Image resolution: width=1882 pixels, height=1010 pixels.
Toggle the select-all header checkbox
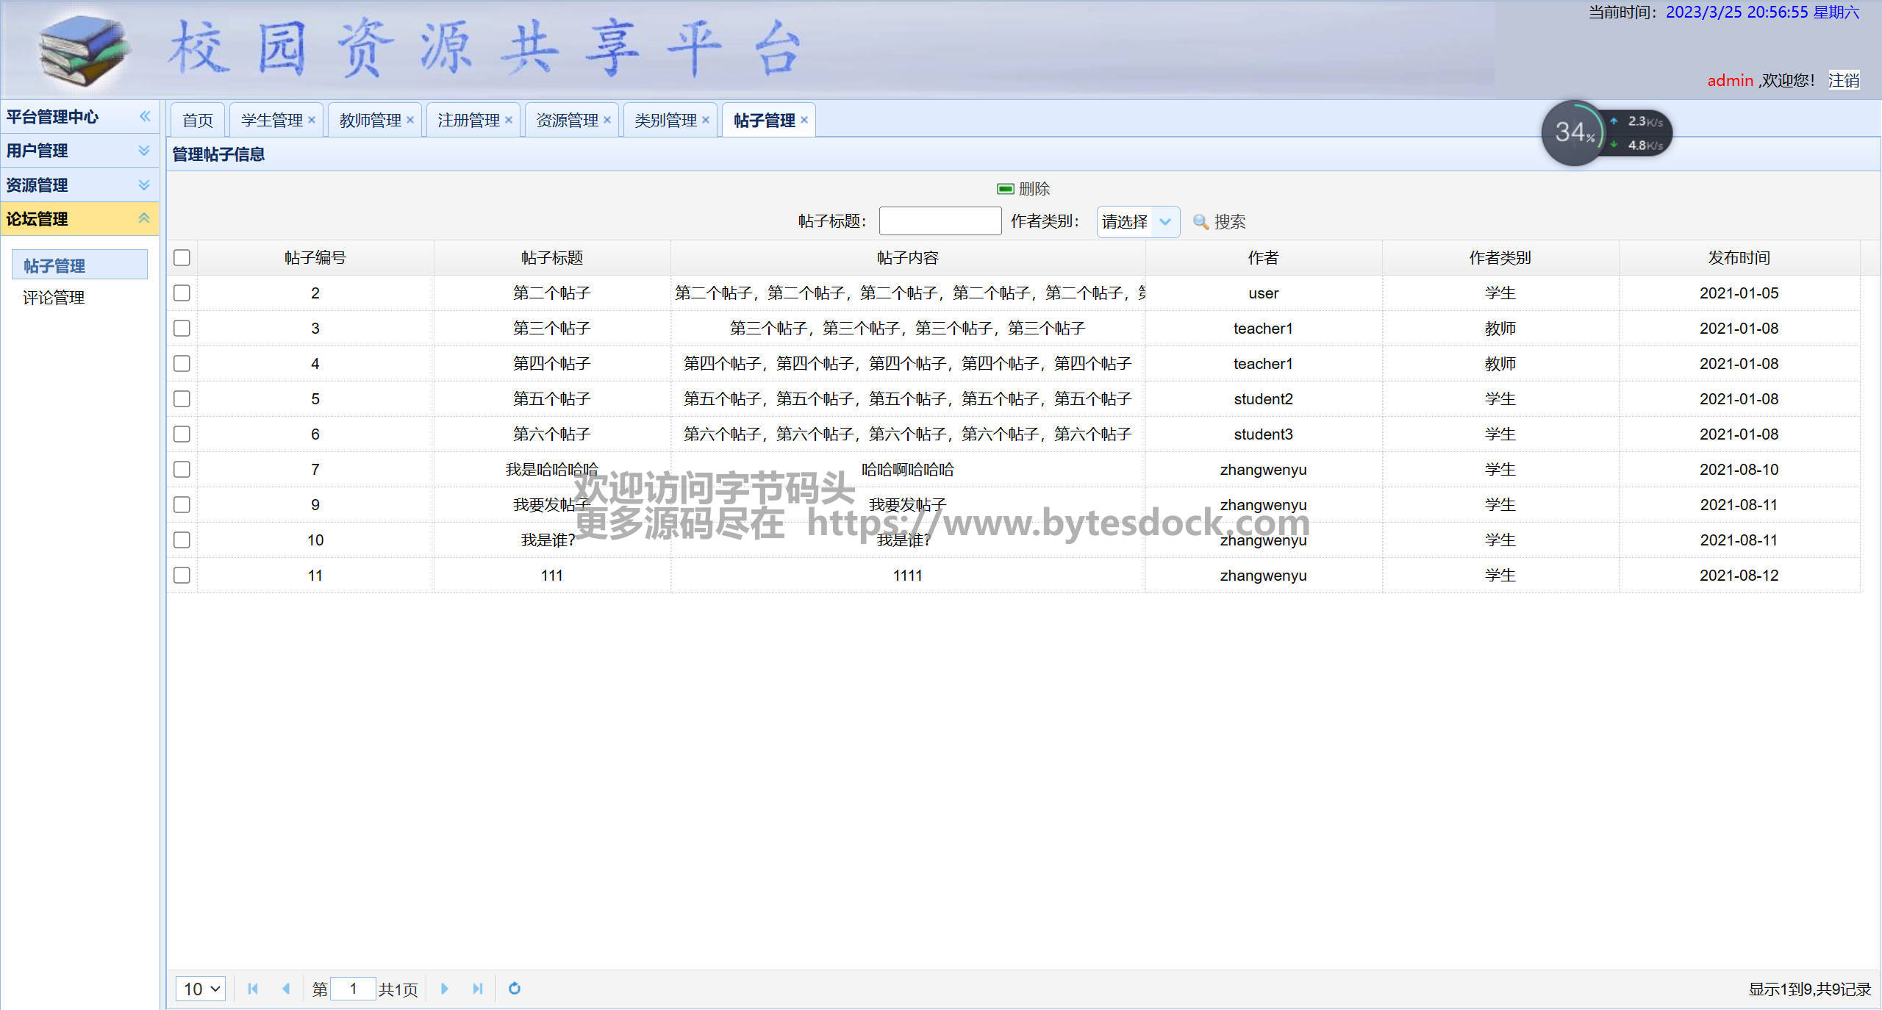point(182,258)
